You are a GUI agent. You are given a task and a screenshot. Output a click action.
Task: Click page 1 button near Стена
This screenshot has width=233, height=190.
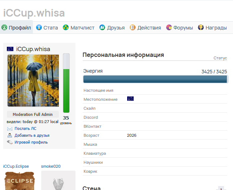point(221,188)
